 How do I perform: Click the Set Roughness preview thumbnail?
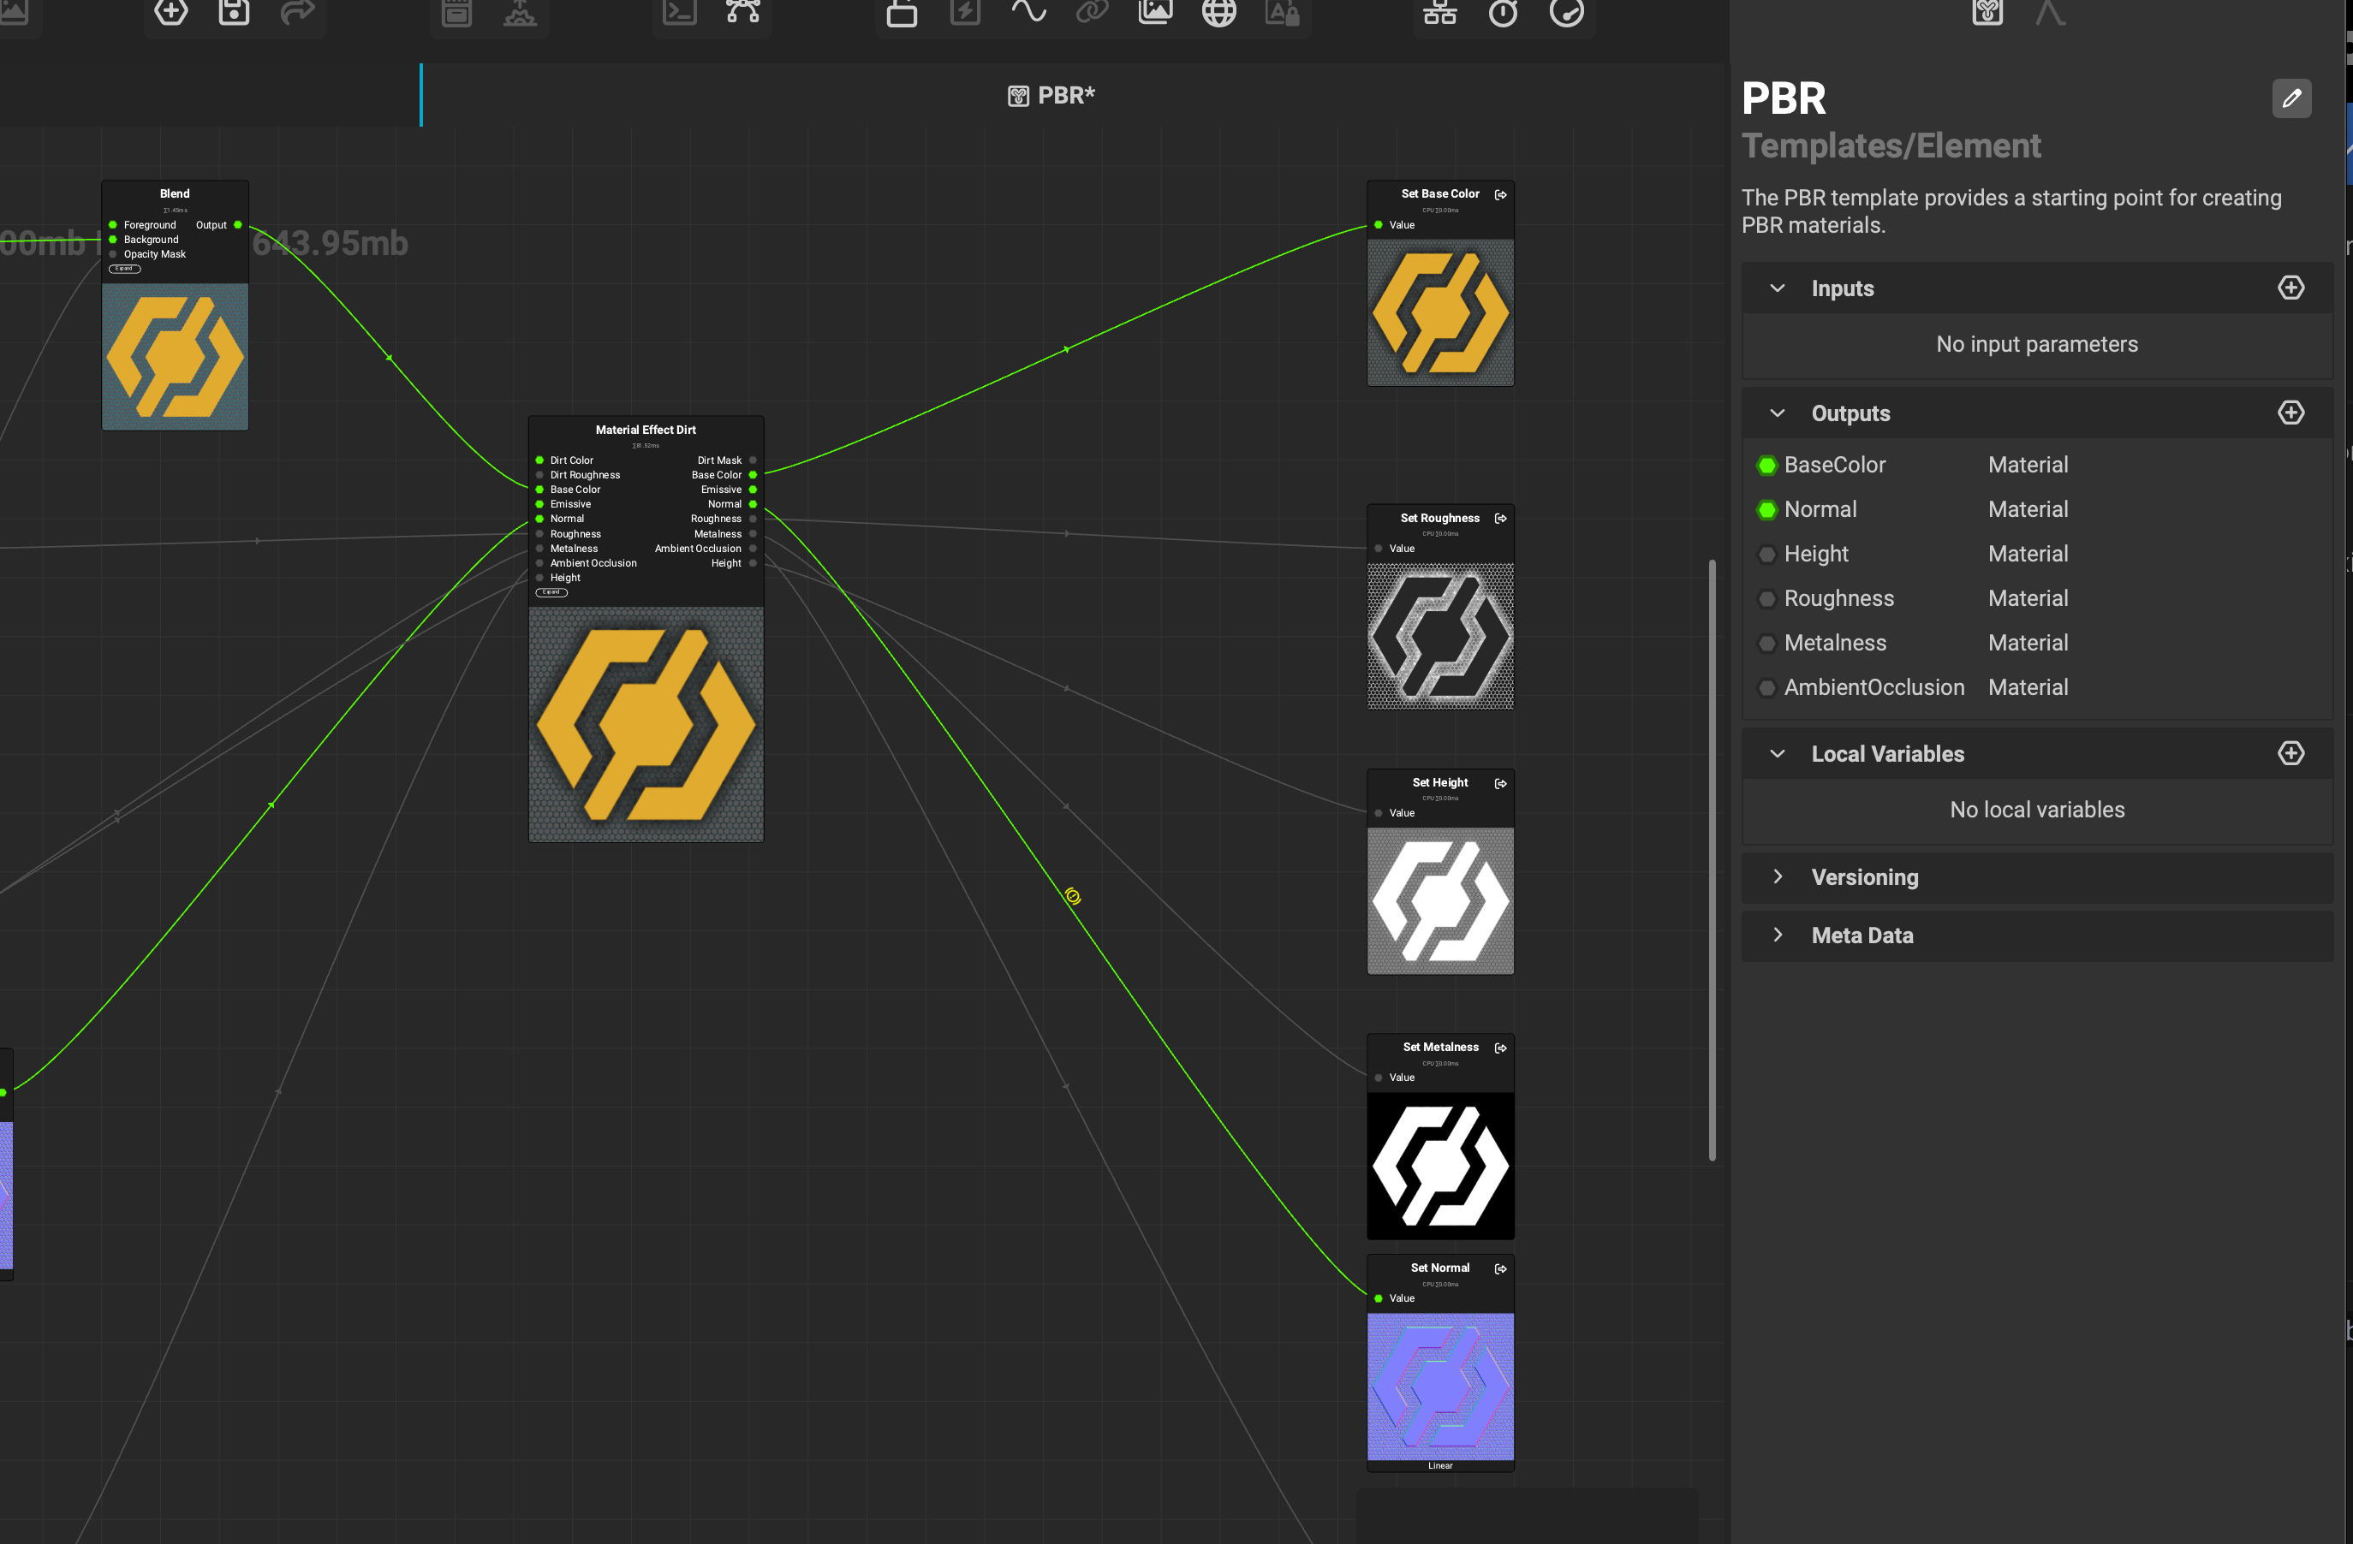[x=1440, y=637]
